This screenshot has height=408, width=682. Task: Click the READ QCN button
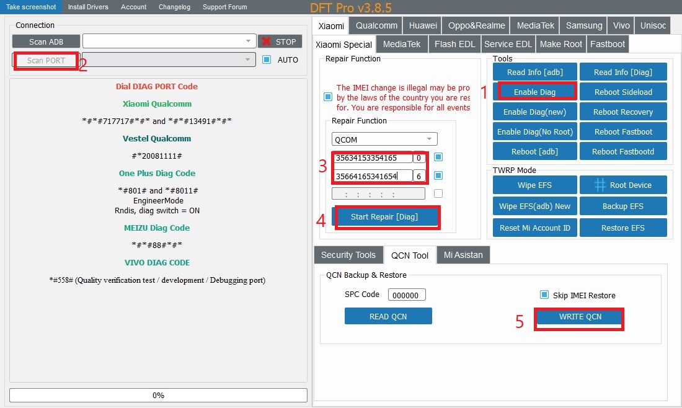click(388, 316)
